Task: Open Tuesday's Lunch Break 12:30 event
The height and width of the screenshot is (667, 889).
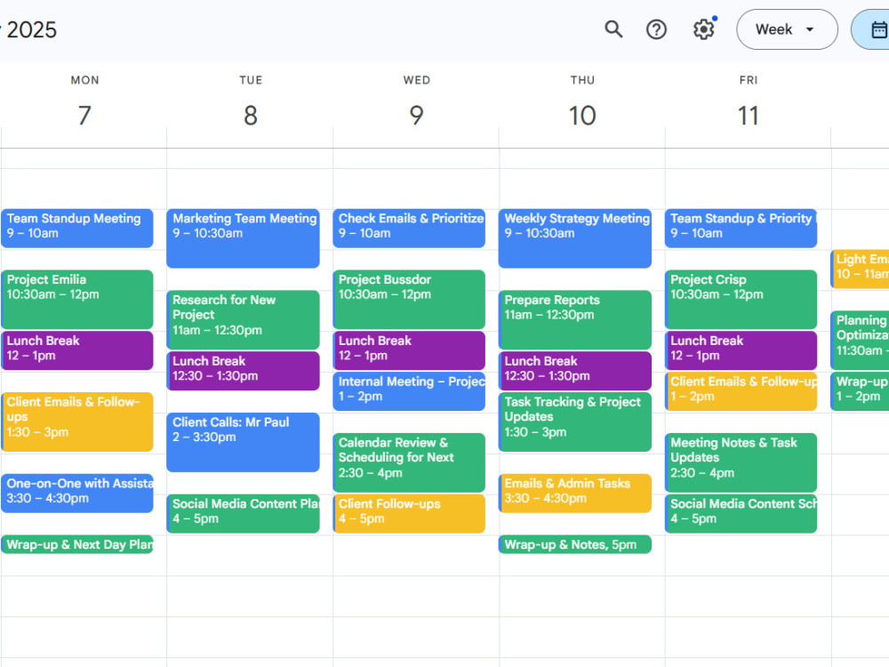Action: (x=244, y=371)
